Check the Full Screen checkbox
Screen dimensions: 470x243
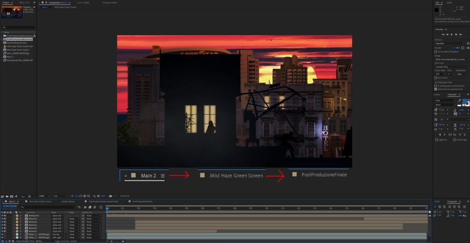pos(436,78)
